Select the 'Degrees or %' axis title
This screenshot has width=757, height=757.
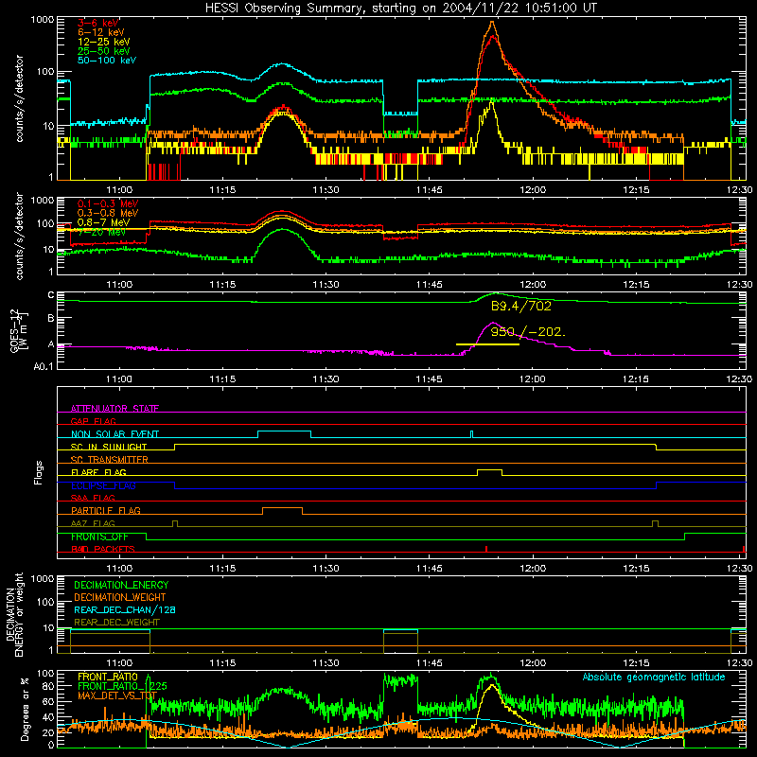(x=26, y=709)
